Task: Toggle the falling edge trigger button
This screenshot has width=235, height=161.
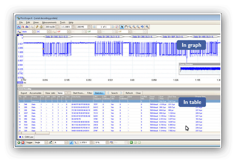Action: click(75, 142)
